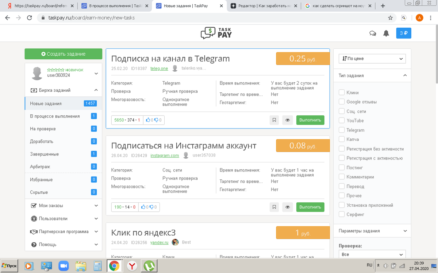Reload the page with refresh icon

click(x=30, y=17)
